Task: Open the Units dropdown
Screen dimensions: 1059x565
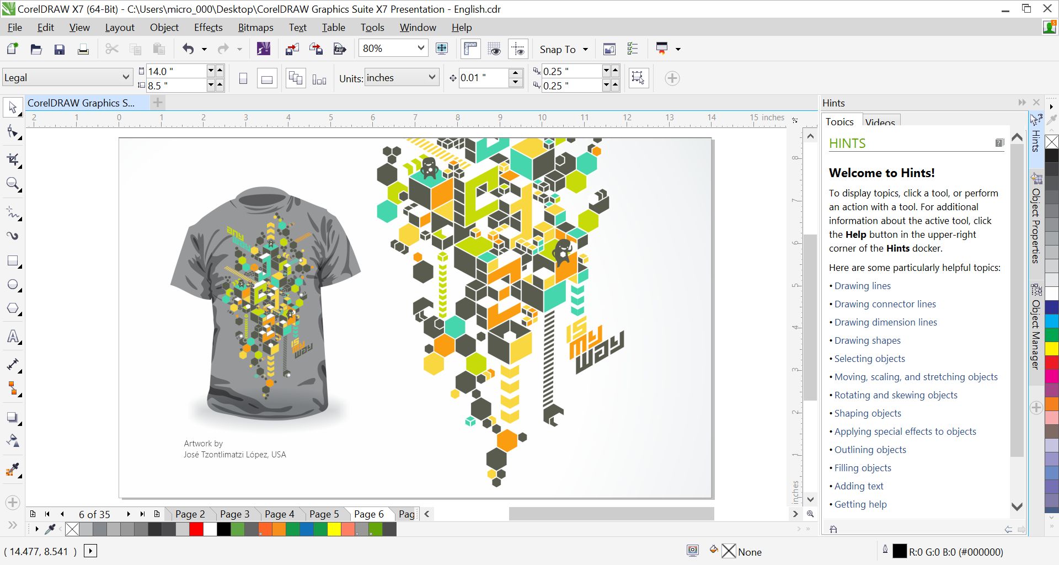Action: [401, 77]
